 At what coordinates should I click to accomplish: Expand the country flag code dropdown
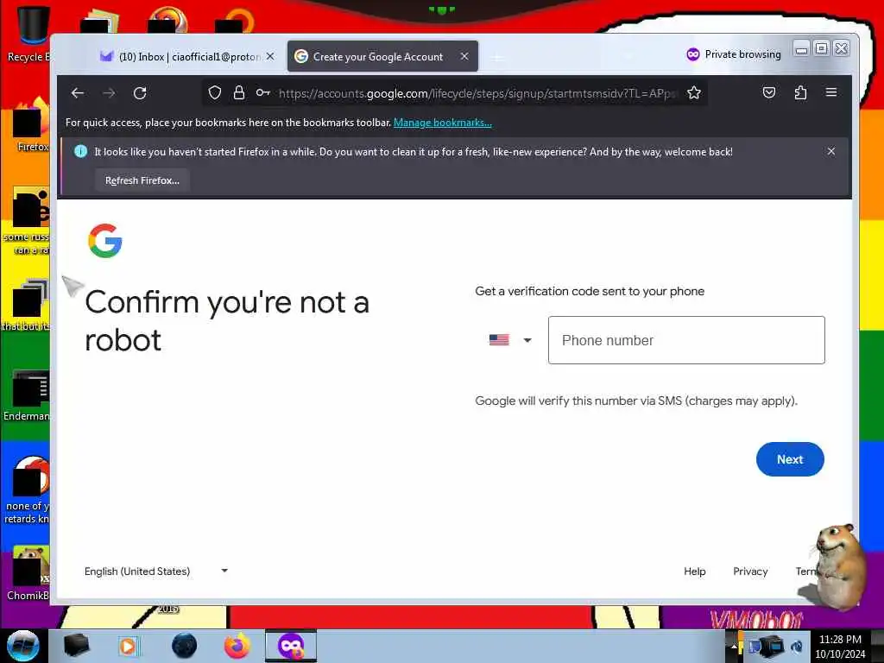pyautogui.click(x=510, y=340)
